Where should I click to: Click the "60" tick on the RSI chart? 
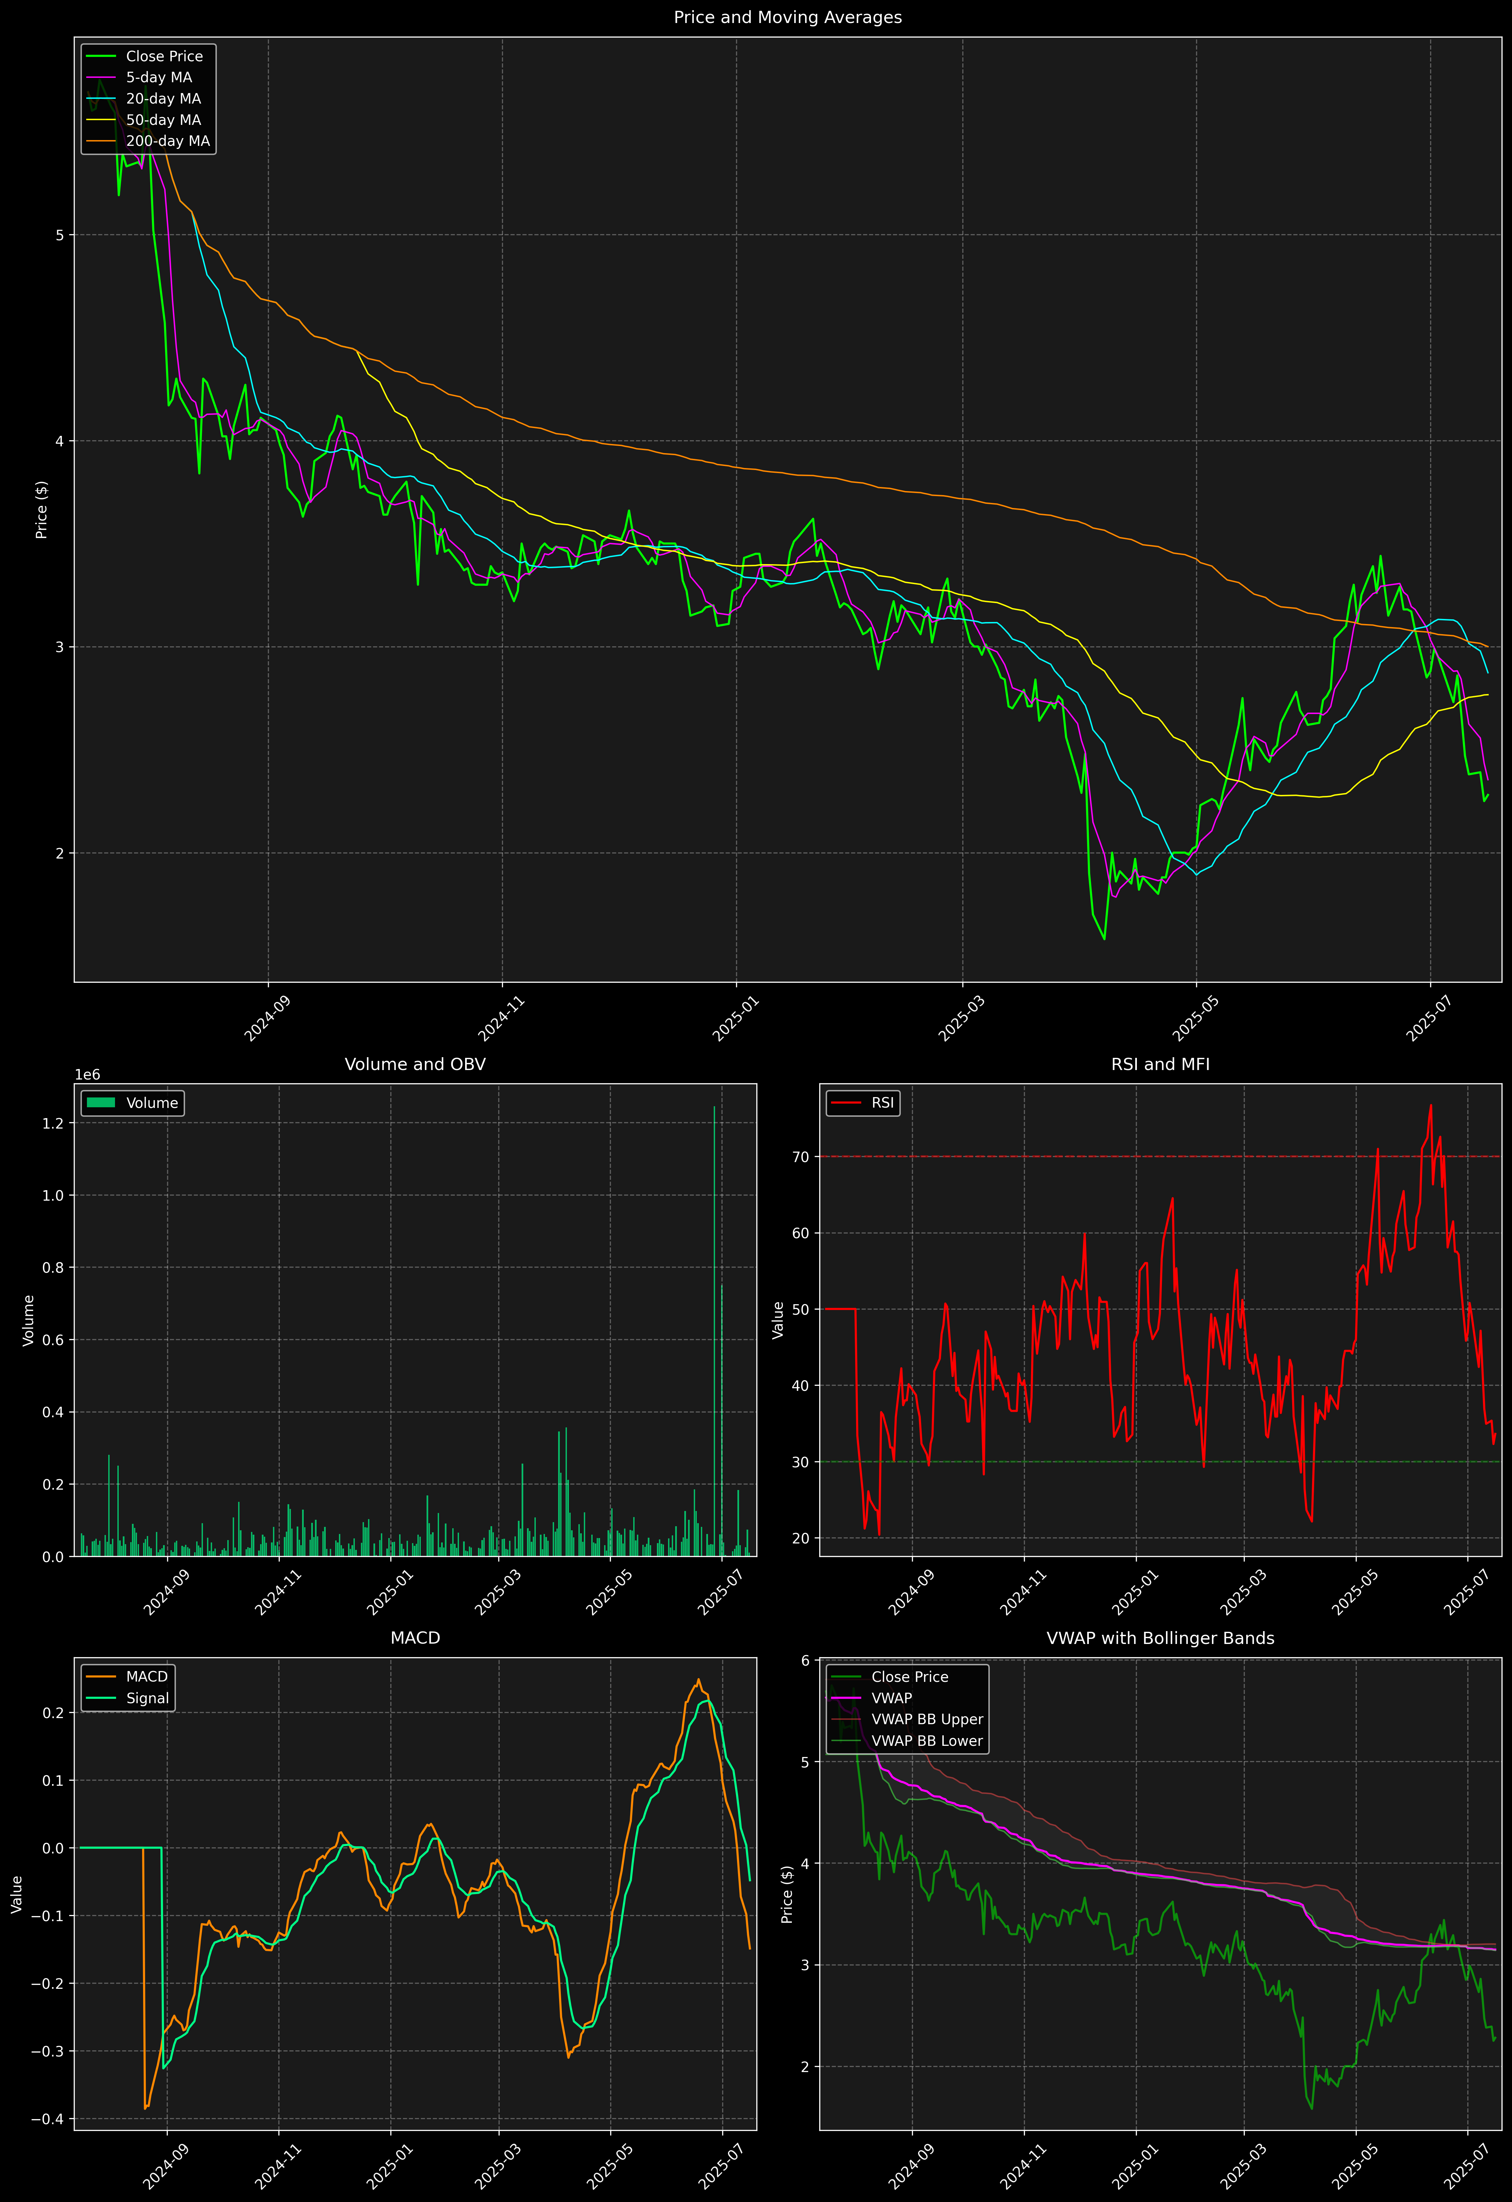(x=801, y=1233)
